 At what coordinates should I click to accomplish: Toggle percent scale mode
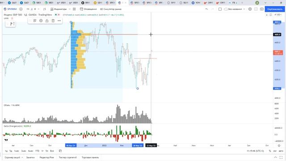(x=270, y=151)
